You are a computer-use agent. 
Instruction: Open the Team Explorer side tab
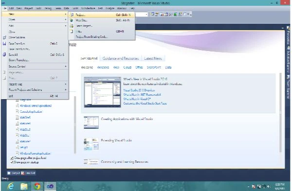(288, 87)
